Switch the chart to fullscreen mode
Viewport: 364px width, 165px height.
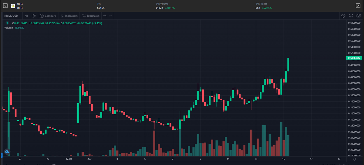351,16
